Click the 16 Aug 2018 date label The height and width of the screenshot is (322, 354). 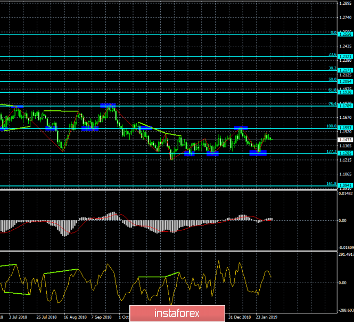click(73, 316)
